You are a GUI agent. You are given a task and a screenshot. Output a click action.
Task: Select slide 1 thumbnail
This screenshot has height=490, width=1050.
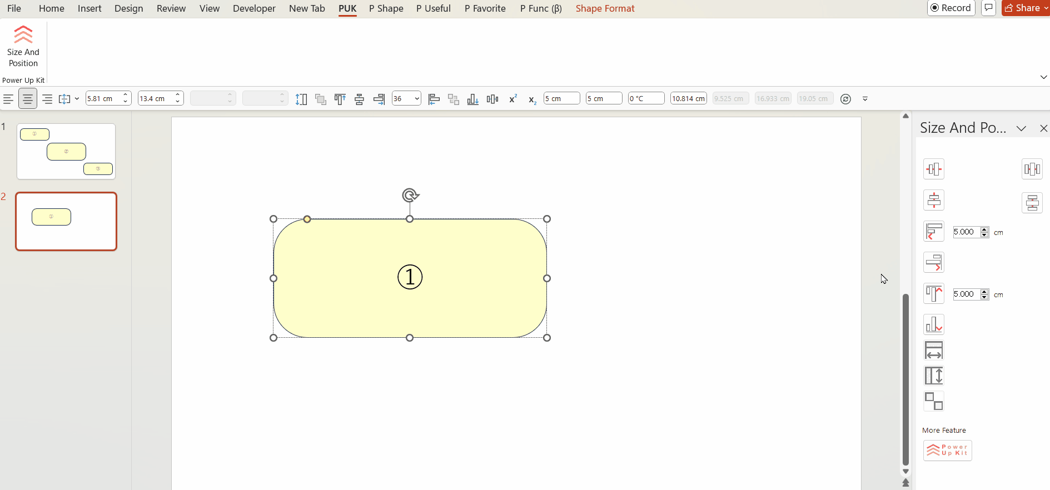click(66, 151)
